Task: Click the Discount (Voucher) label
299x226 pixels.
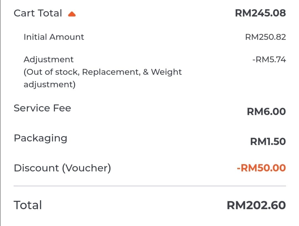Action: 62,168
